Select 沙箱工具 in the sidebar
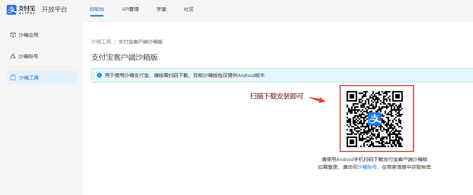The height and width of the screenshot is (195, 473). [x=41, y=77]
